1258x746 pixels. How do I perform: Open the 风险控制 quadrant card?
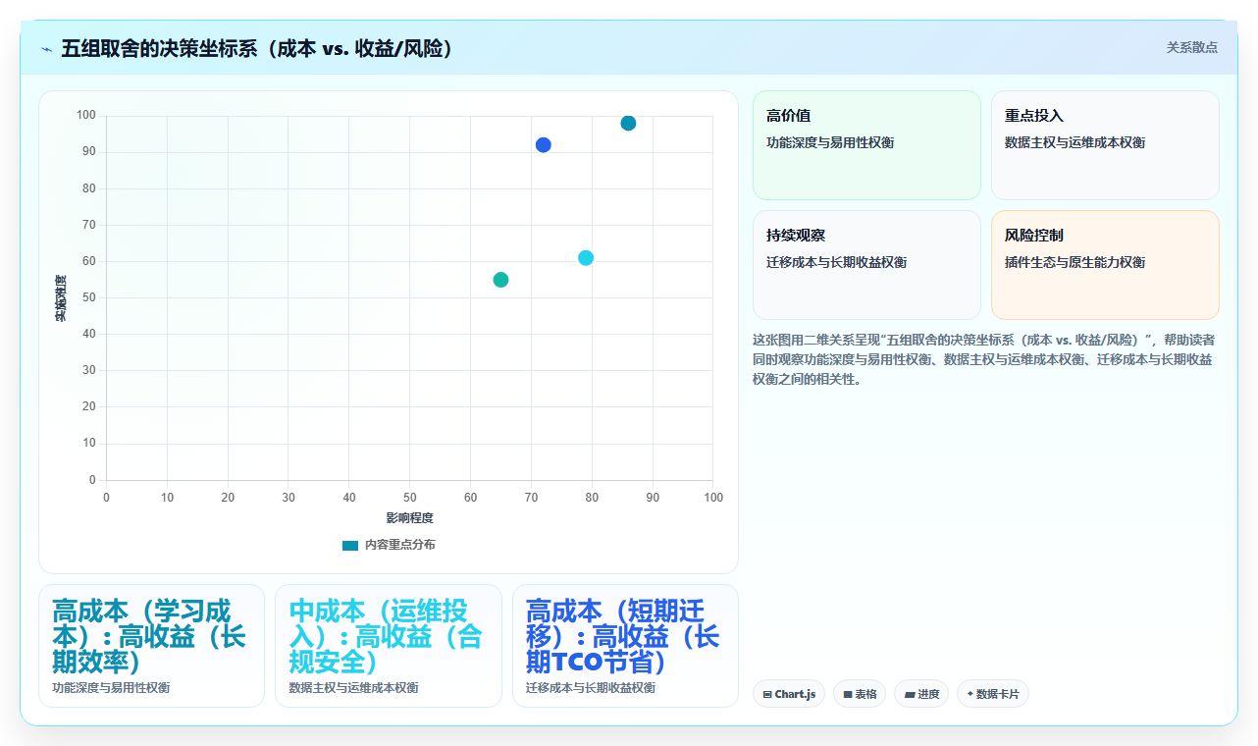[1105, 265]
